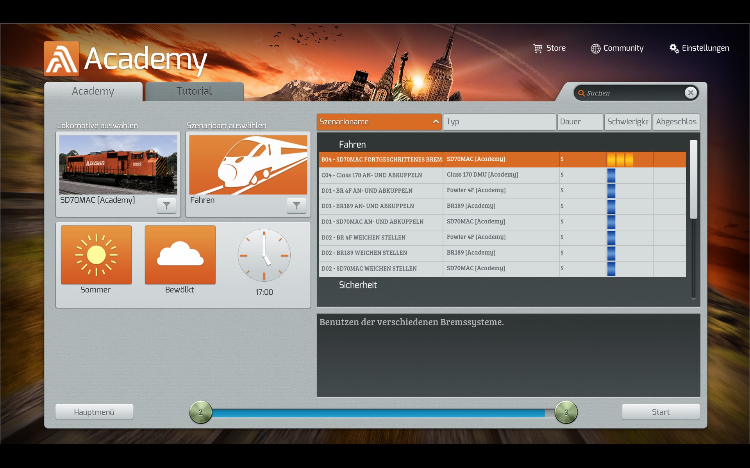Click the Sommer season sun icon
The width and height of the screenshot is (750, 468).
point(96,255)
